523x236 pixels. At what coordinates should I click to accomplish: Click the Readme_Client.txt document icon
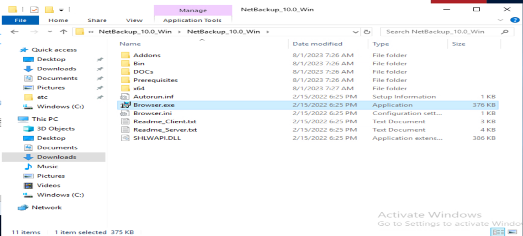tap(125, 122)
